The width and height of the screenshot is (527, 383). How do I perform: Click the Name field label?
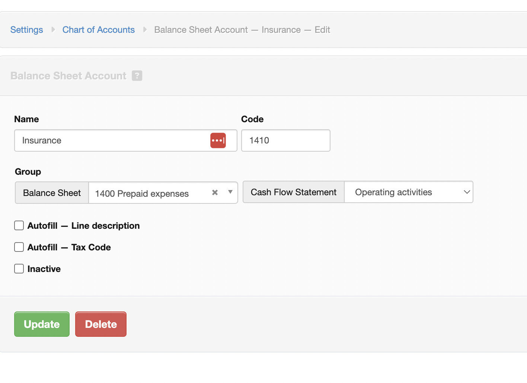tap(26, 119)
